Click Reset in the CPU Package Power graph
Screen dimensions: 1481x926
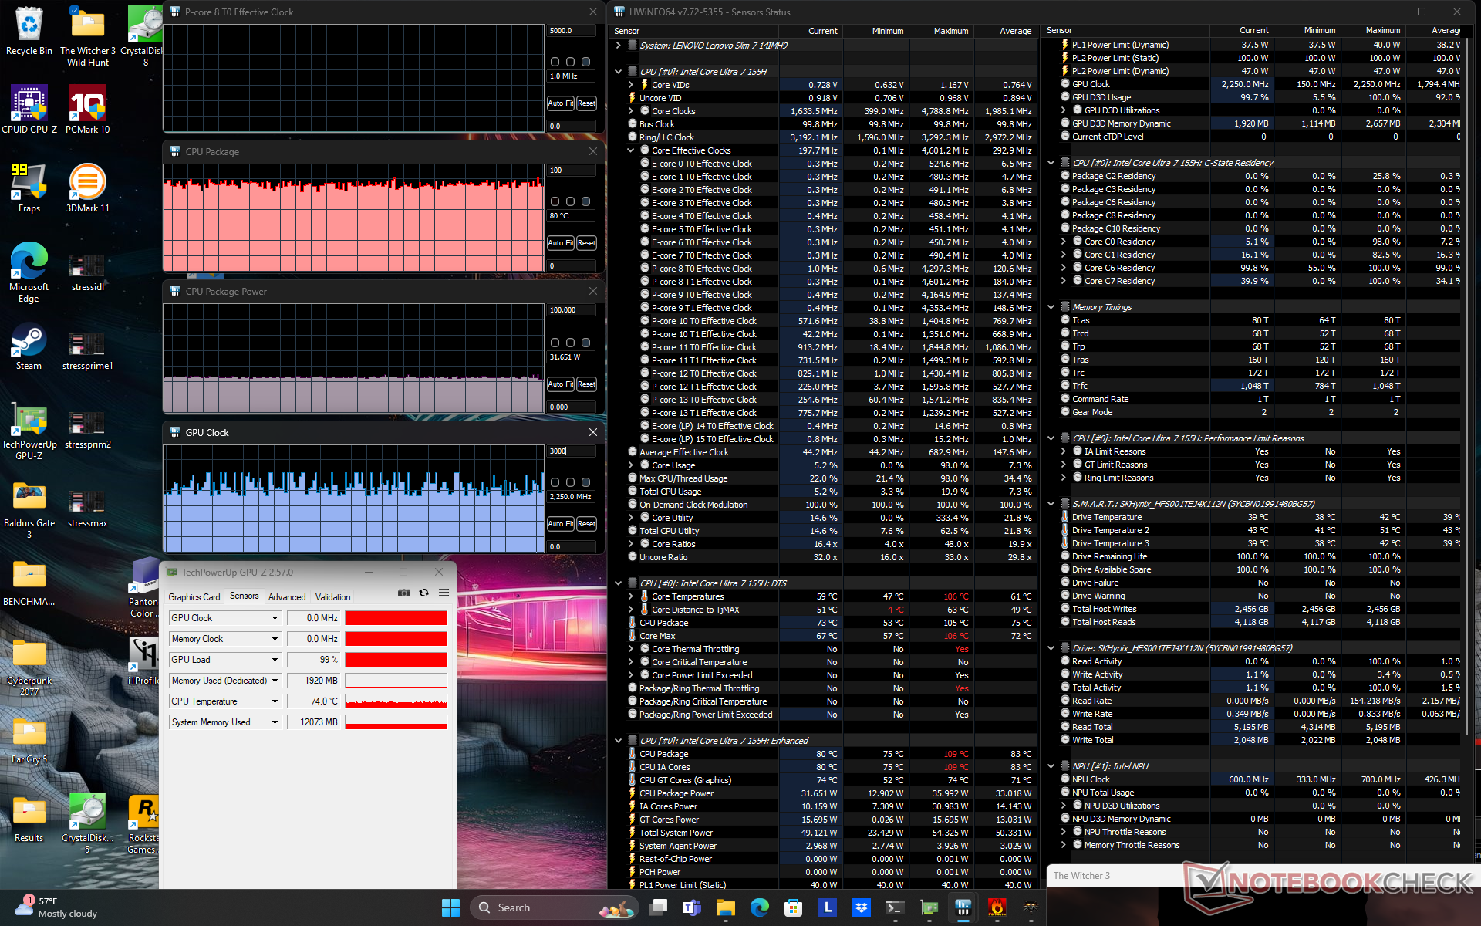coord(586,384)
